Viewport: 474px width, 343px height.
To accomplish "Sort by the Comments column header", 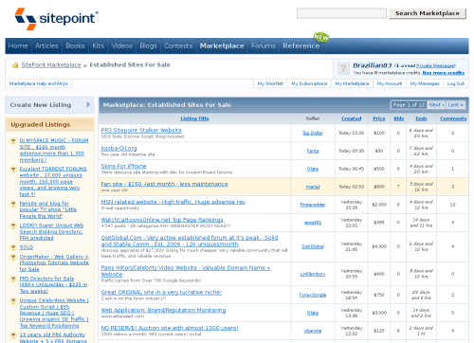I will (453, 118).
